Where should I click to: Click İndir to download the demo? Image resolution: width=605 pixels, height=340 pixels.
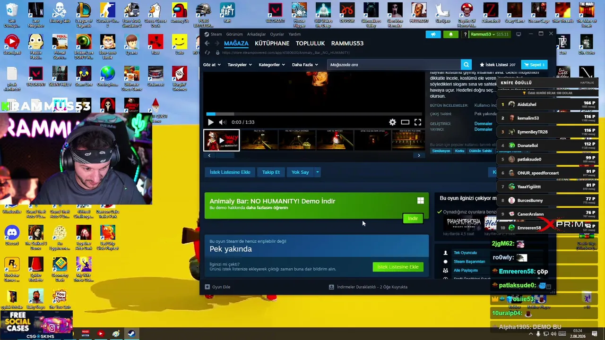(413, 218)
